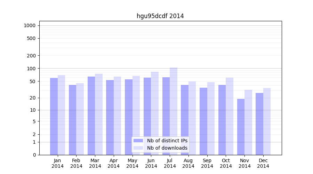Click the chart title hgu95dcdf 2014
The image size is (313, 174).
tap(160, 16)
